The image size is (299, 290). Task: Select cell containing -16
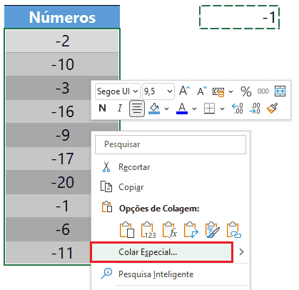point(62,111)
